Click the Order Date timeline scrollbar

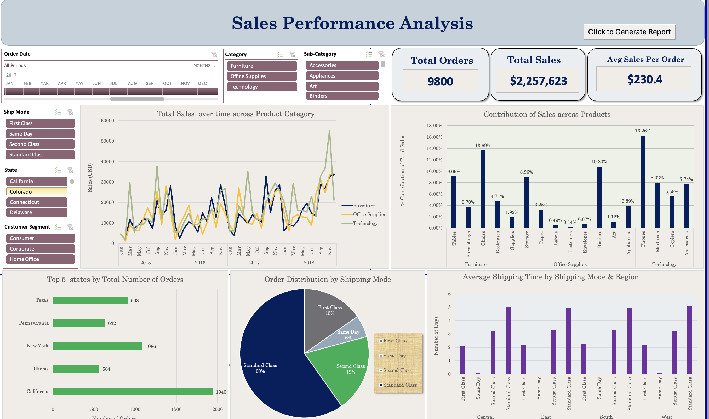(x=138, y=99)
